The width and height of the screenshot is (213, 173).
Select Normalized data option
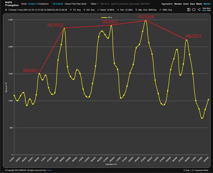58,4
